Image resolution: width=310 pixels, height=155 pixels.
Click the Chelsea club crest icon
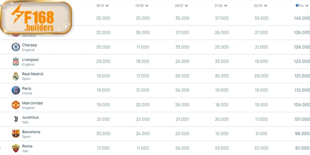(x=15, y=47)
